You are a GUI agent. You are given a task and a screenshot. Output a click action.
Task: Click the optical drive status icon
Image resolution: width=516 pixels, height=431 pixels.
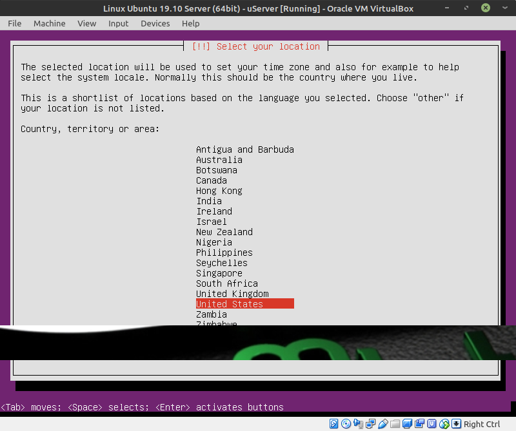(346, 424)
